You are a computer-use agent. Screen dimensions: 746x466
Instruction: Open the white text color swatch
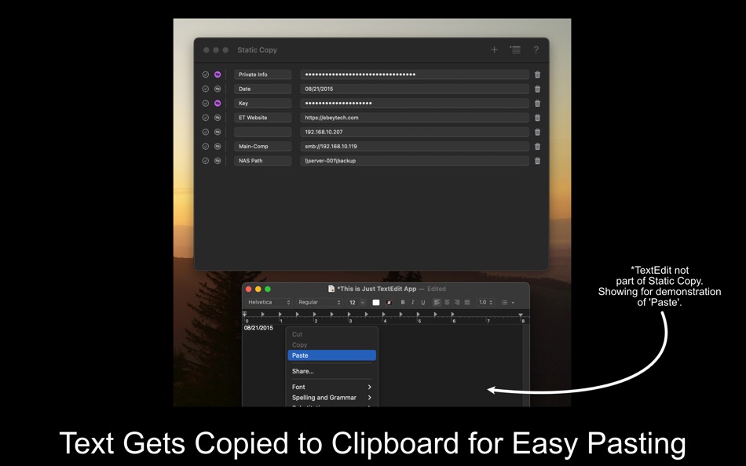point(376,302)
